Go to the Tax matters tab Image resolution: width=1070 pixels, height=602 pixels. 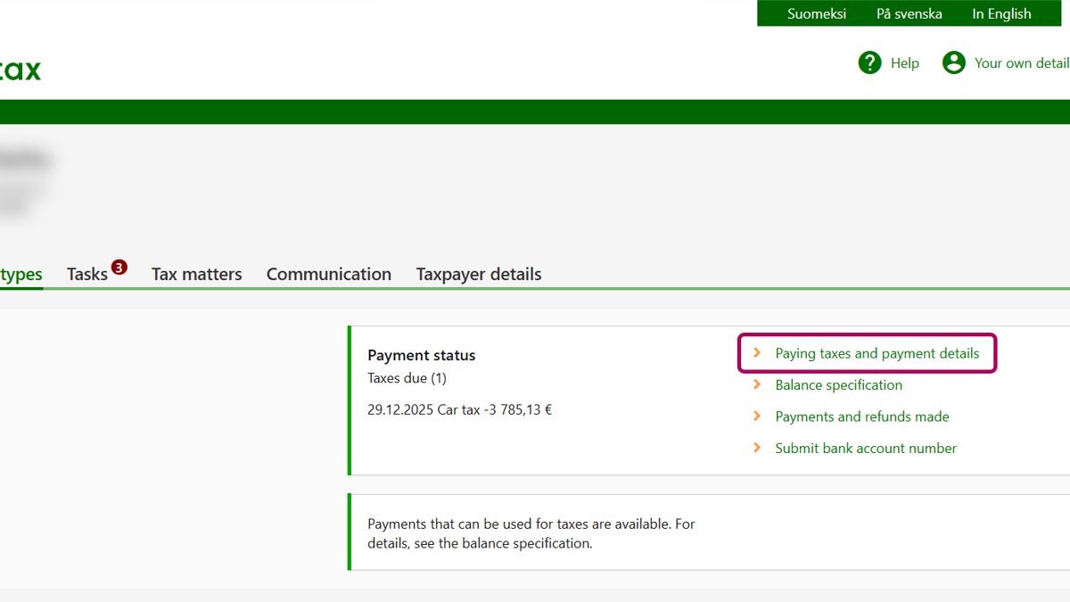coord(196,275)
